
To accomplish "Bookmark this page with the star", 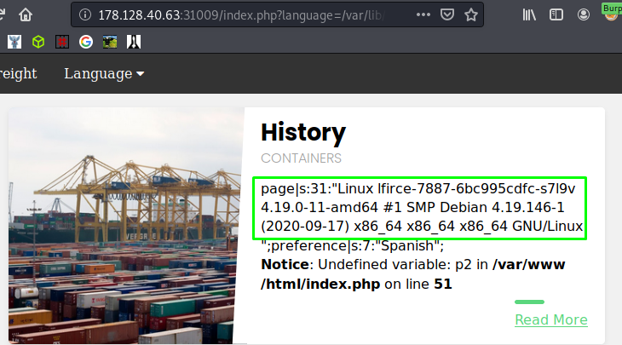I will [x=470, y=14].
